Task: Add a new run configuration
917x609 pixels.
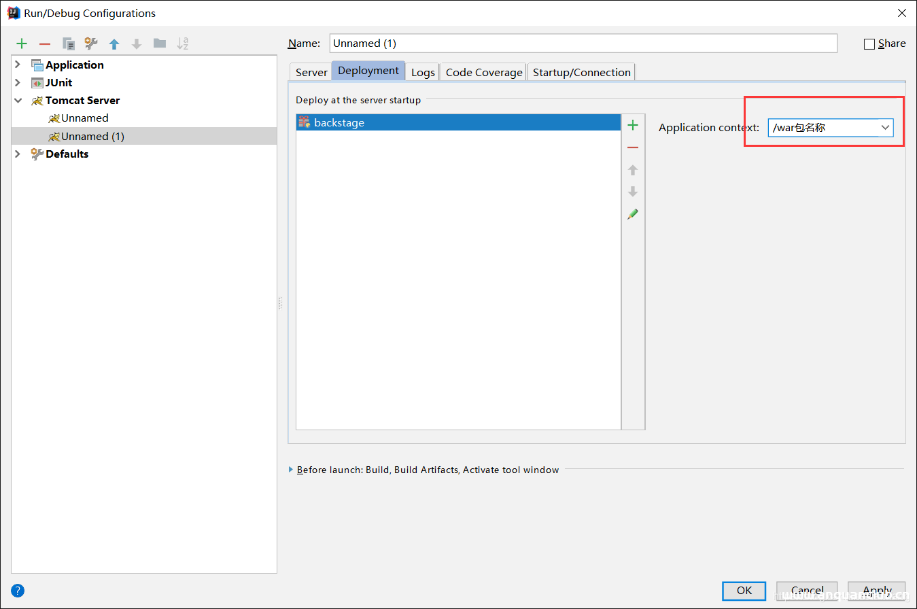Action: [x=22, y=43]
